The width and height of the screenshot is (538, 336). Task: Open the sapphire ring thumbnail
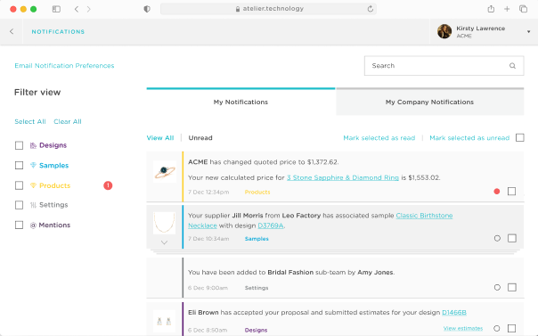click(x=165, y=172)
